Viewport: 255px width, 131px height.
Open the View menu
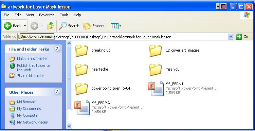point(30,15)
